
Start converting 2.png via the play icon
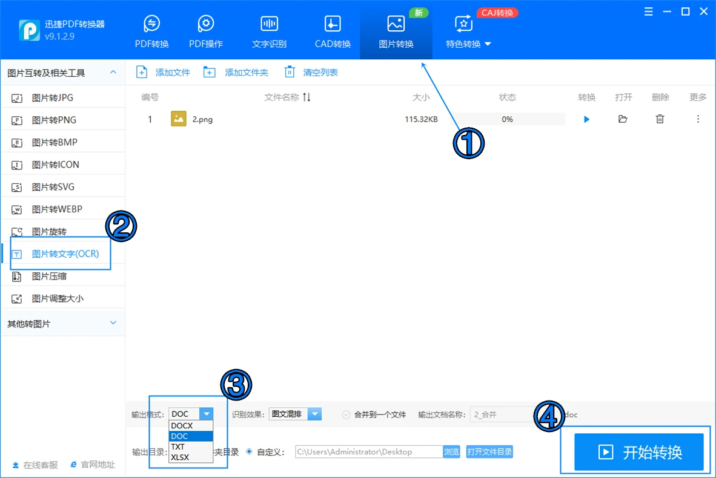(x=586, y=119)
